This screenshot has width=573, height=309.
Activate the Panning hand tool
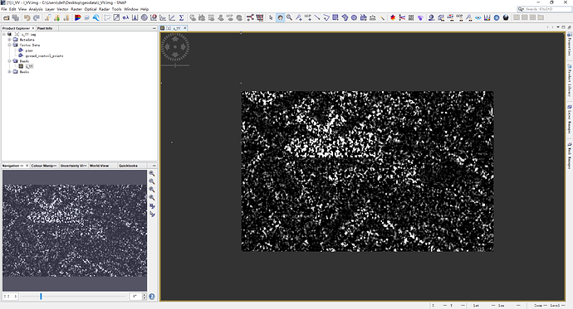[x=280, y=17]
